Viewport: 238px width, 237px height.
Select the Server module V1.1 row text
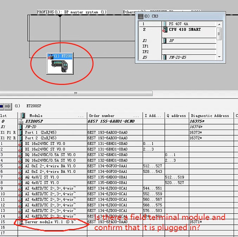[50, 222]
